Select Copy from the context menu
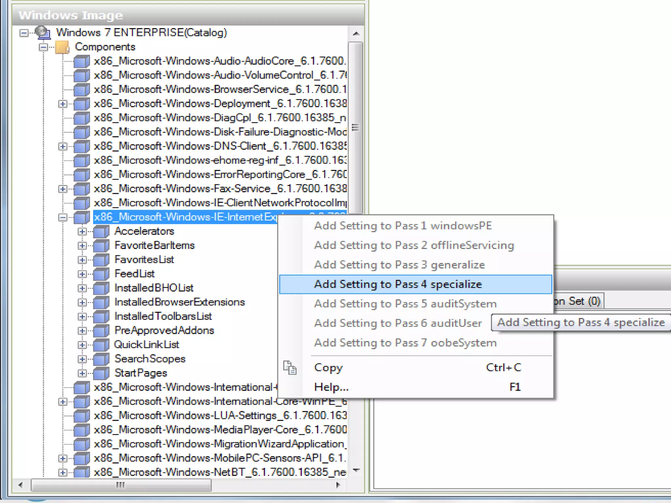Screen dimensions: 671x503 (x=416, y=367)
